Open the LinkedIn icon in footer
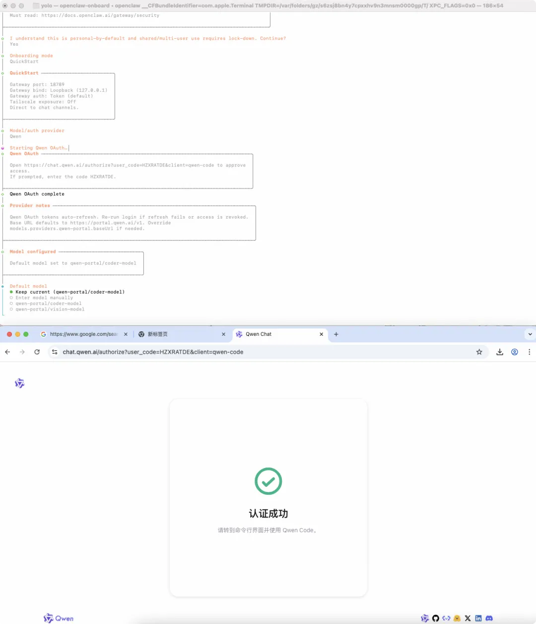 pyautogui.click(x=478, y=619)
